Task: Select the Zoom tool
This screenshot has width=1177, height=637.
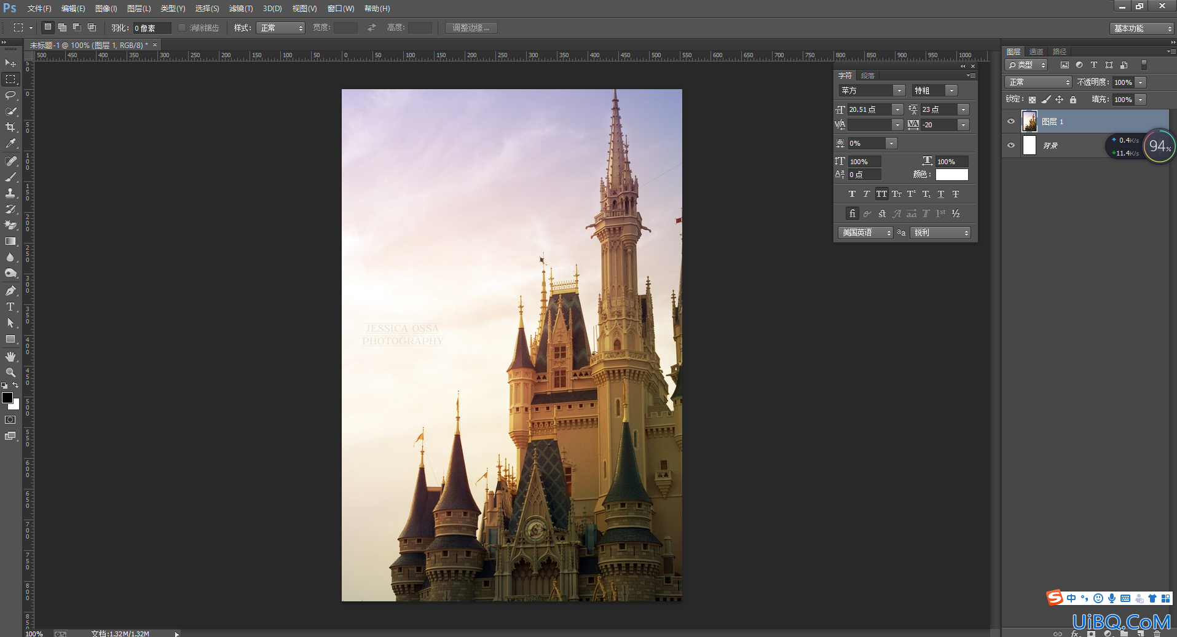Action: 10,373
